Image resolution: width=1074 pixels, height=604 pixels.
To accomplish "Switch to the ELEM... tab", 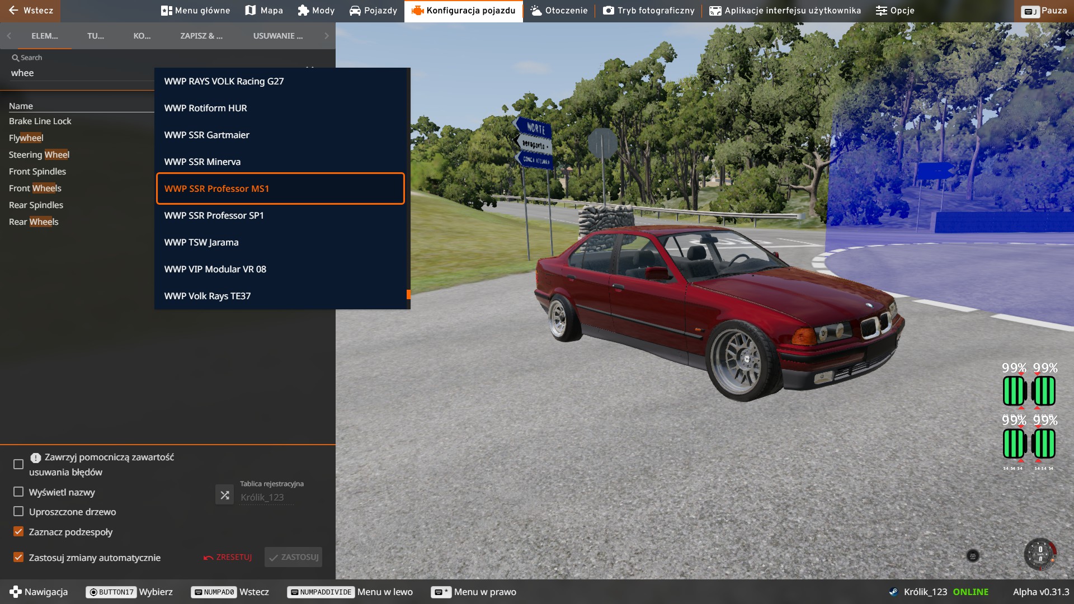I will tap(45, 36).
